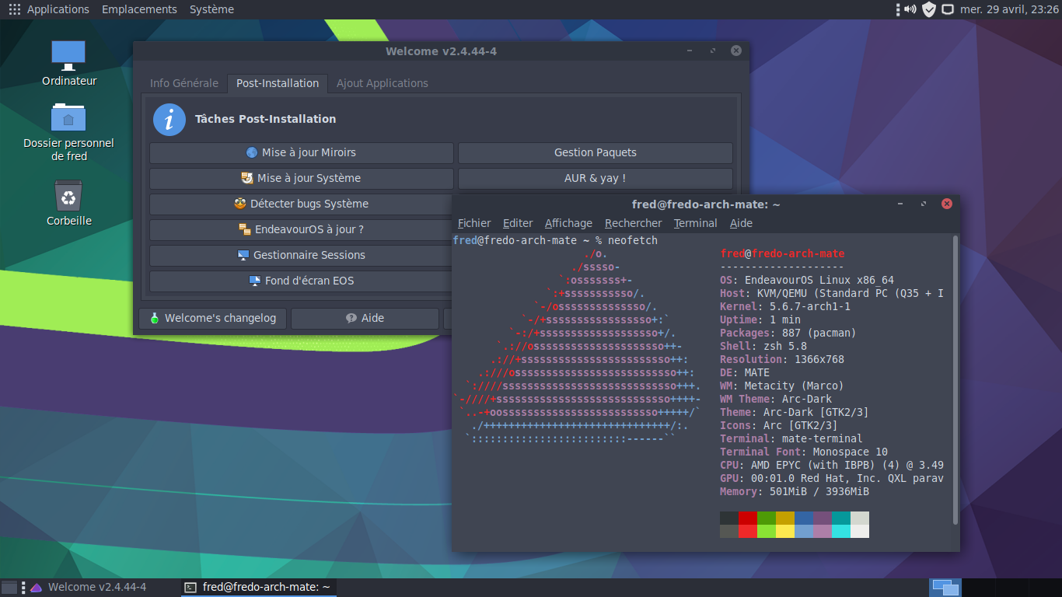Screen dimensions: 1062x597
Task: Click the Fond d'écran EOS button
Action: click(302, 281)
